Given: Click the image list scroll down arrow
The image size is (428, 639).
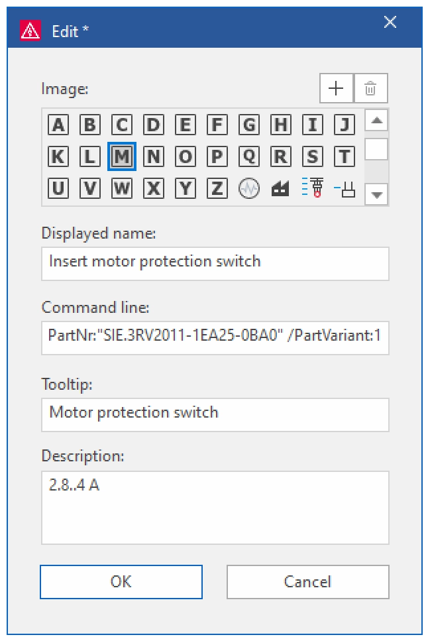Looking at the screenshot, I should click(x=376, y=194).
